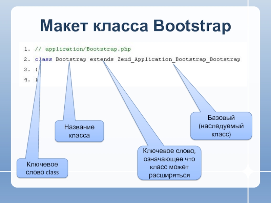Click the comment "// application/Bootstrap.php"
Viewport: 271px width, 203px height.
click(x=83, y=49)
